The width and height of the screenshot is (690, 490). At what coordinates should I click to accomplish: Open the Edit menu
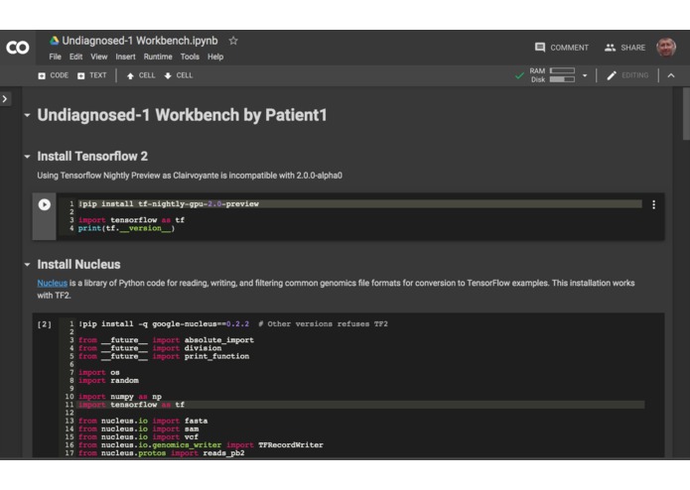coord(75,57)
